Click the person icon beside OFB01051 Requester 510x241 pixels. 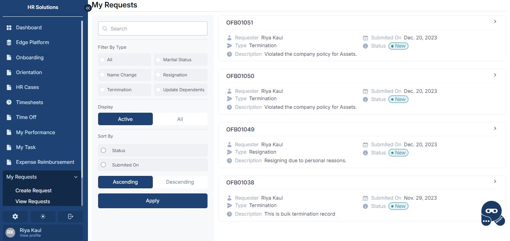pyautogui.click(x=229, y=38)
